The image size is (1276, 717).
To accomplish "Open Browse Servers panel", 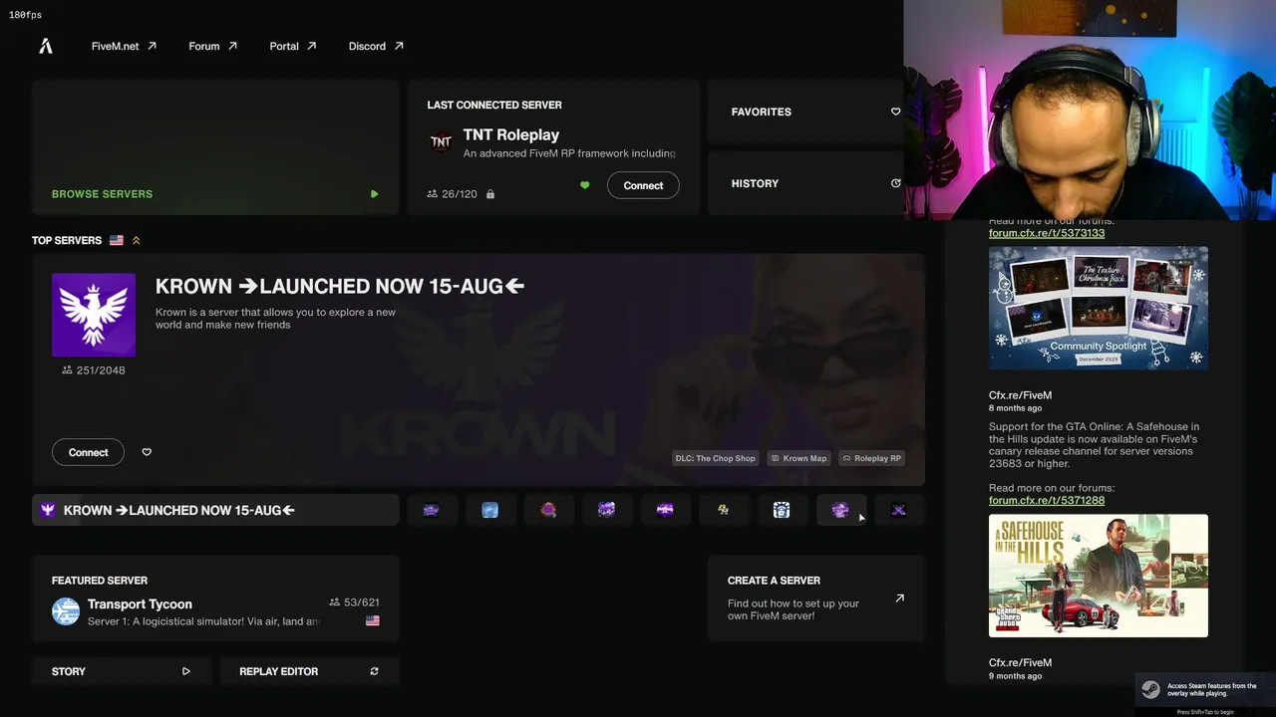I will tap(215, 147).
